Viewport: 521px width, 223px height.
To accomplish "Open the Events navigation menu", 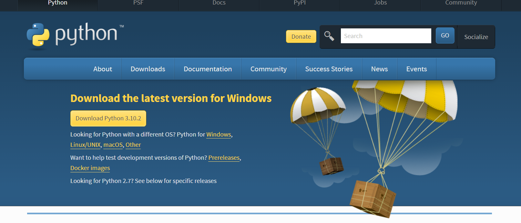I will click(x=417, y=69).
